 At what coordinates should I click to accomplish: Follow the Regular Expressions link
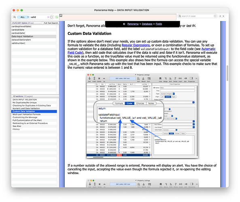pyautogui.click(x=136, y=45)
